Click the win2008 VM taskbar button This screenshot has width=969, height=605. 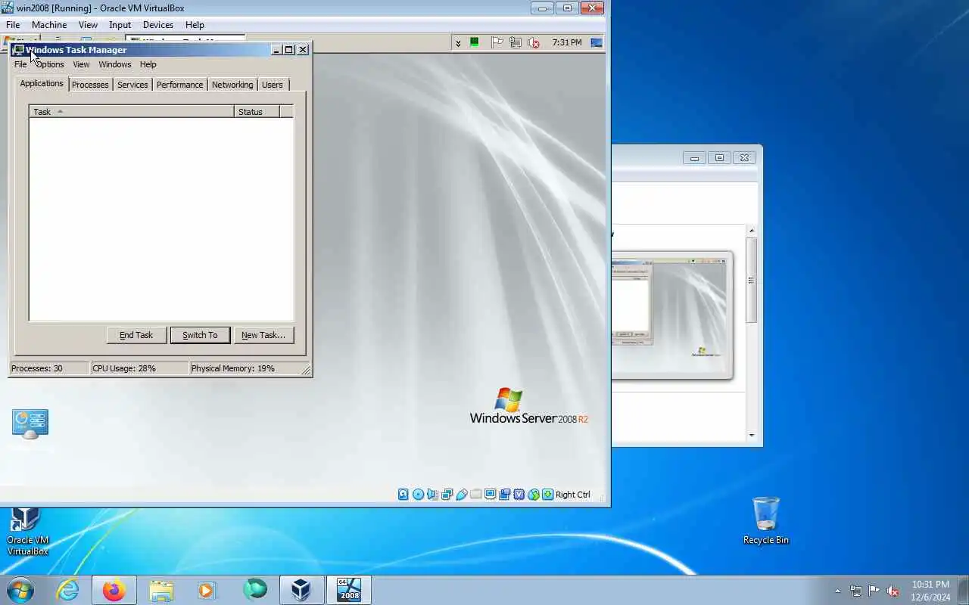pyautogui.click(x=349, y=590)
